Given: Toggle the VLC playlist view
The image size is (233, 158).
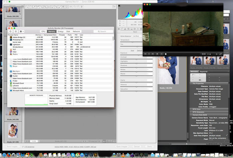Looking at the screenshot, I should coord(161,54).
